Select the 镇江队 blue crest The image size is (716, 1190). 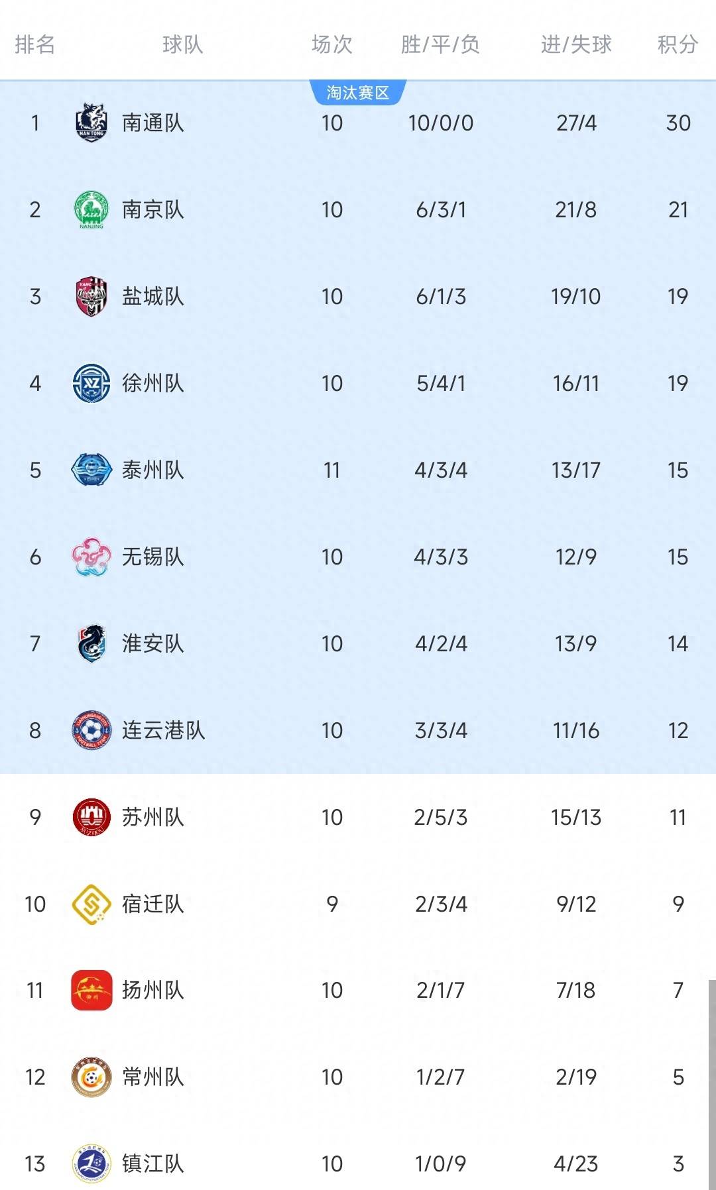91,1163
